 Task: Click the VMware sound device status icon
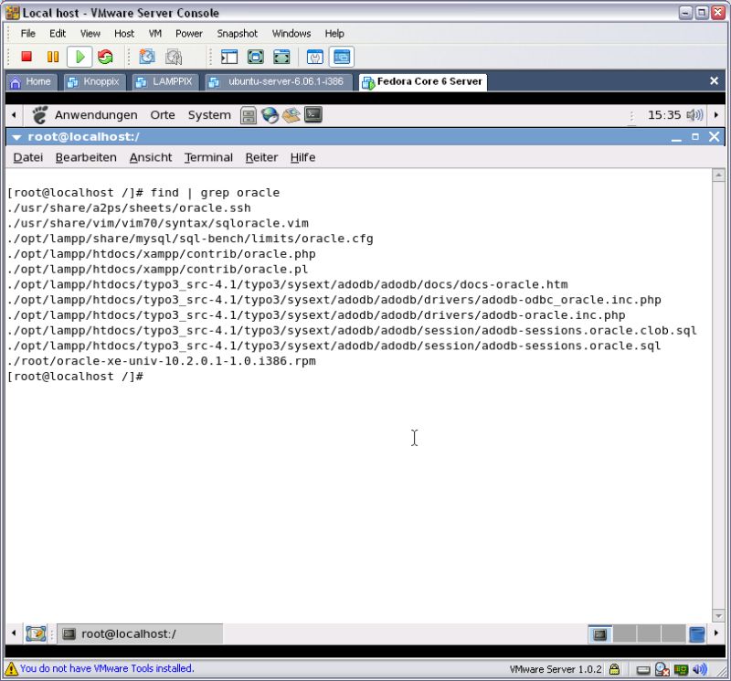pyautogui.click(x=700, y=669)
